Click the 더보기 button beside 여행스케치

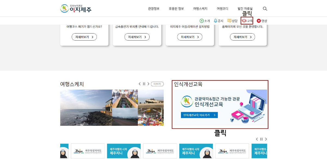[x=157, y=84]
